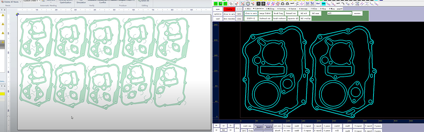
Task: Click the 3 cancel button
Action: [x=368, y=126]
